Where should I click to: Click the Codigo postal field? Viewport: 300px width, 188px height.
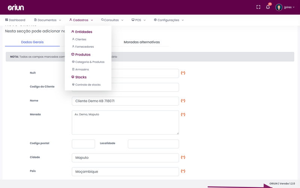[x=83, y=144]
